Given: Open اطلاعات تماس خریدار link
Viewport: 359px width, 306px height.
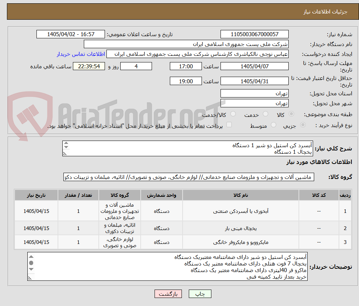Looking at the screenshot, I should coord(81,54).
